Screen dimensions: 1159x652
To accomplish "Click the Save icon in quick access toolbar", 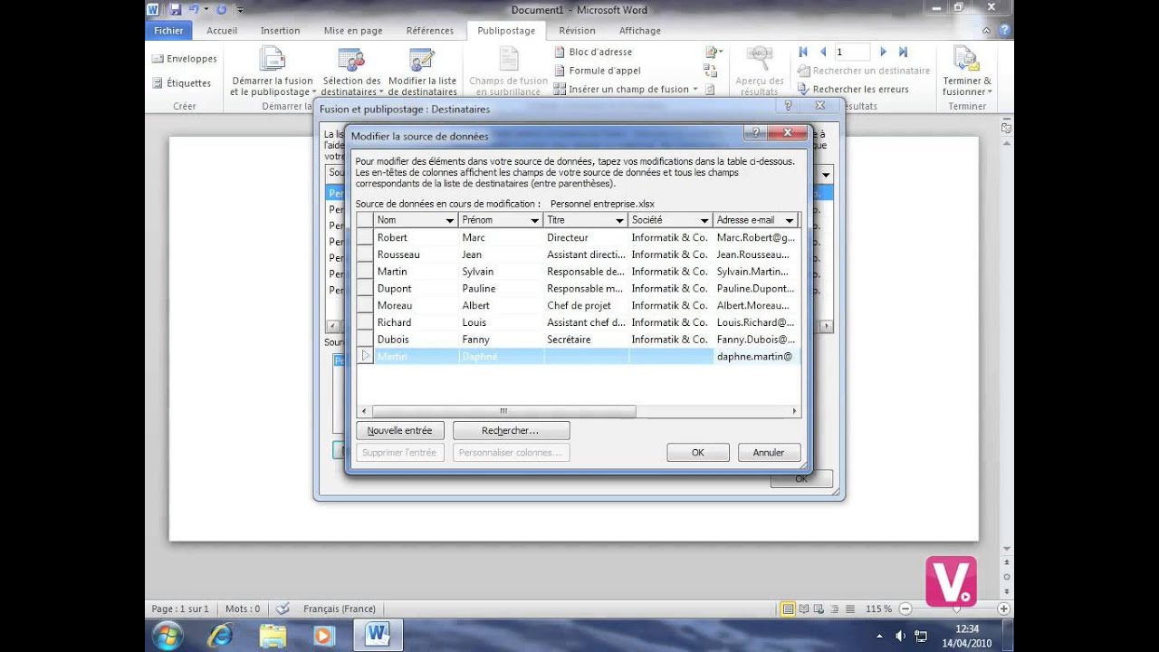I will tap(175, 9).
